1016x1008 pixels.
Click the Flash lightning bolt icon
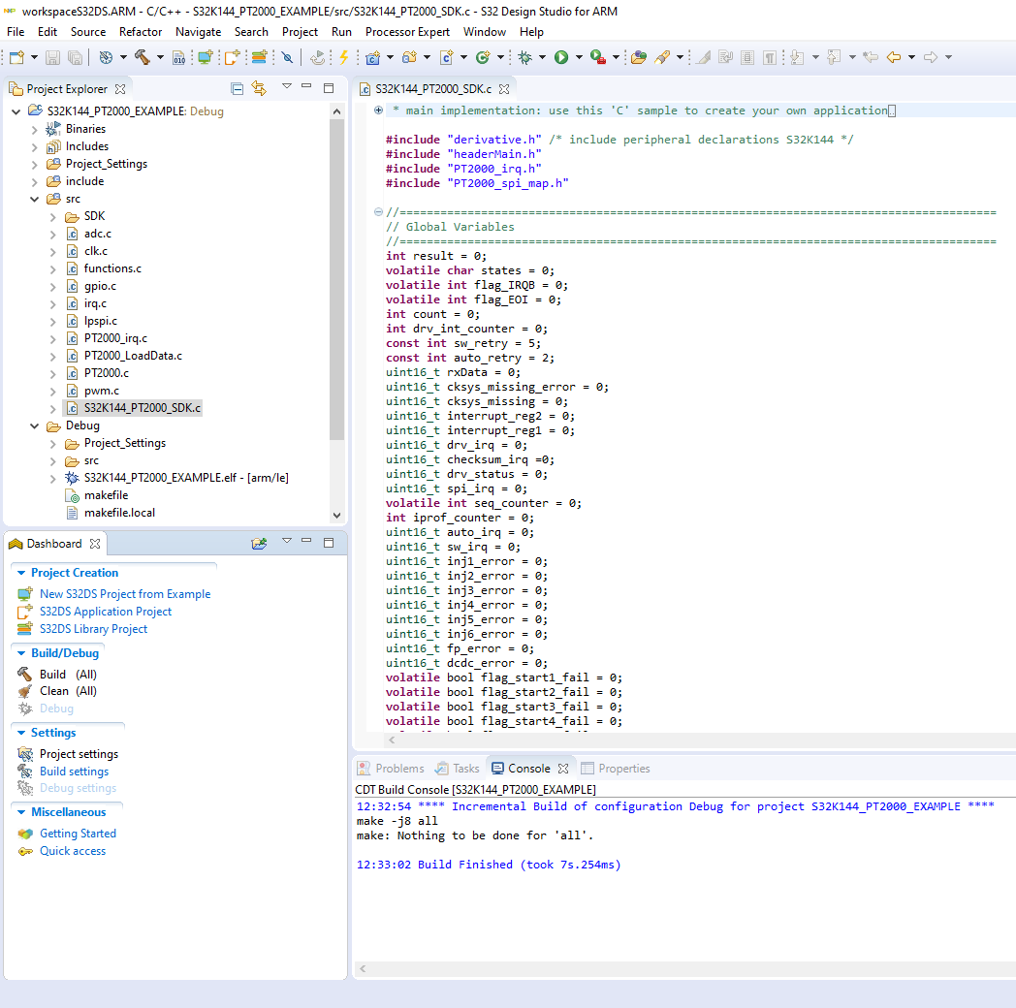click(x=343, y=57)
